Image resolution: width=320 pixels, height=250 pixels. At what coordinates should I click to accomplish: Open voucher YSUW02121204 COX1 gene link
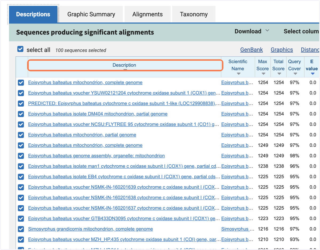click(x=124, y=93)
